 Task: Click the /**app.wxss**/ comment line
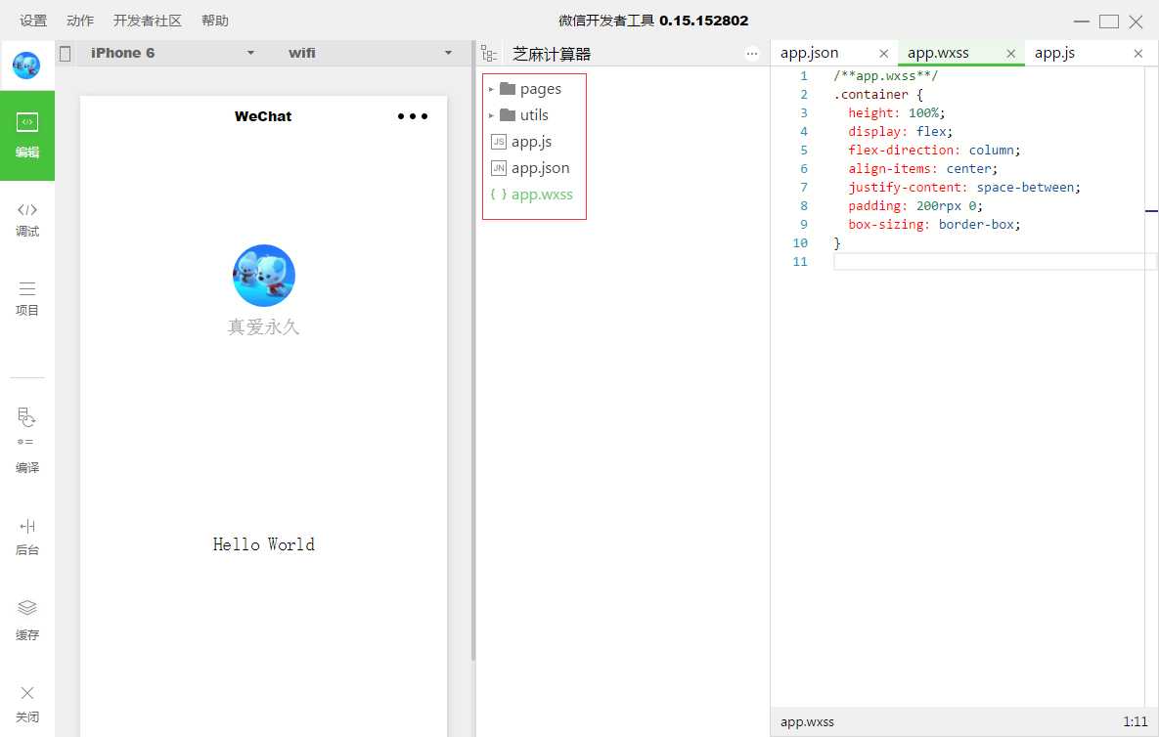(x=885, y=76)
